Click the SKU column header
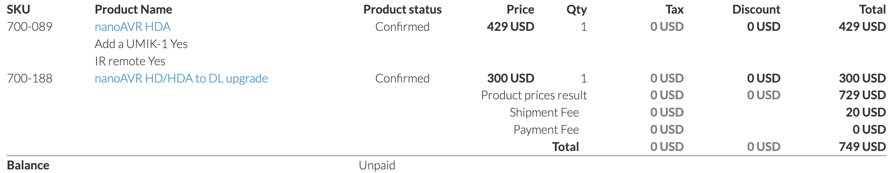The image size is (893, 173). tap(18, 10)
